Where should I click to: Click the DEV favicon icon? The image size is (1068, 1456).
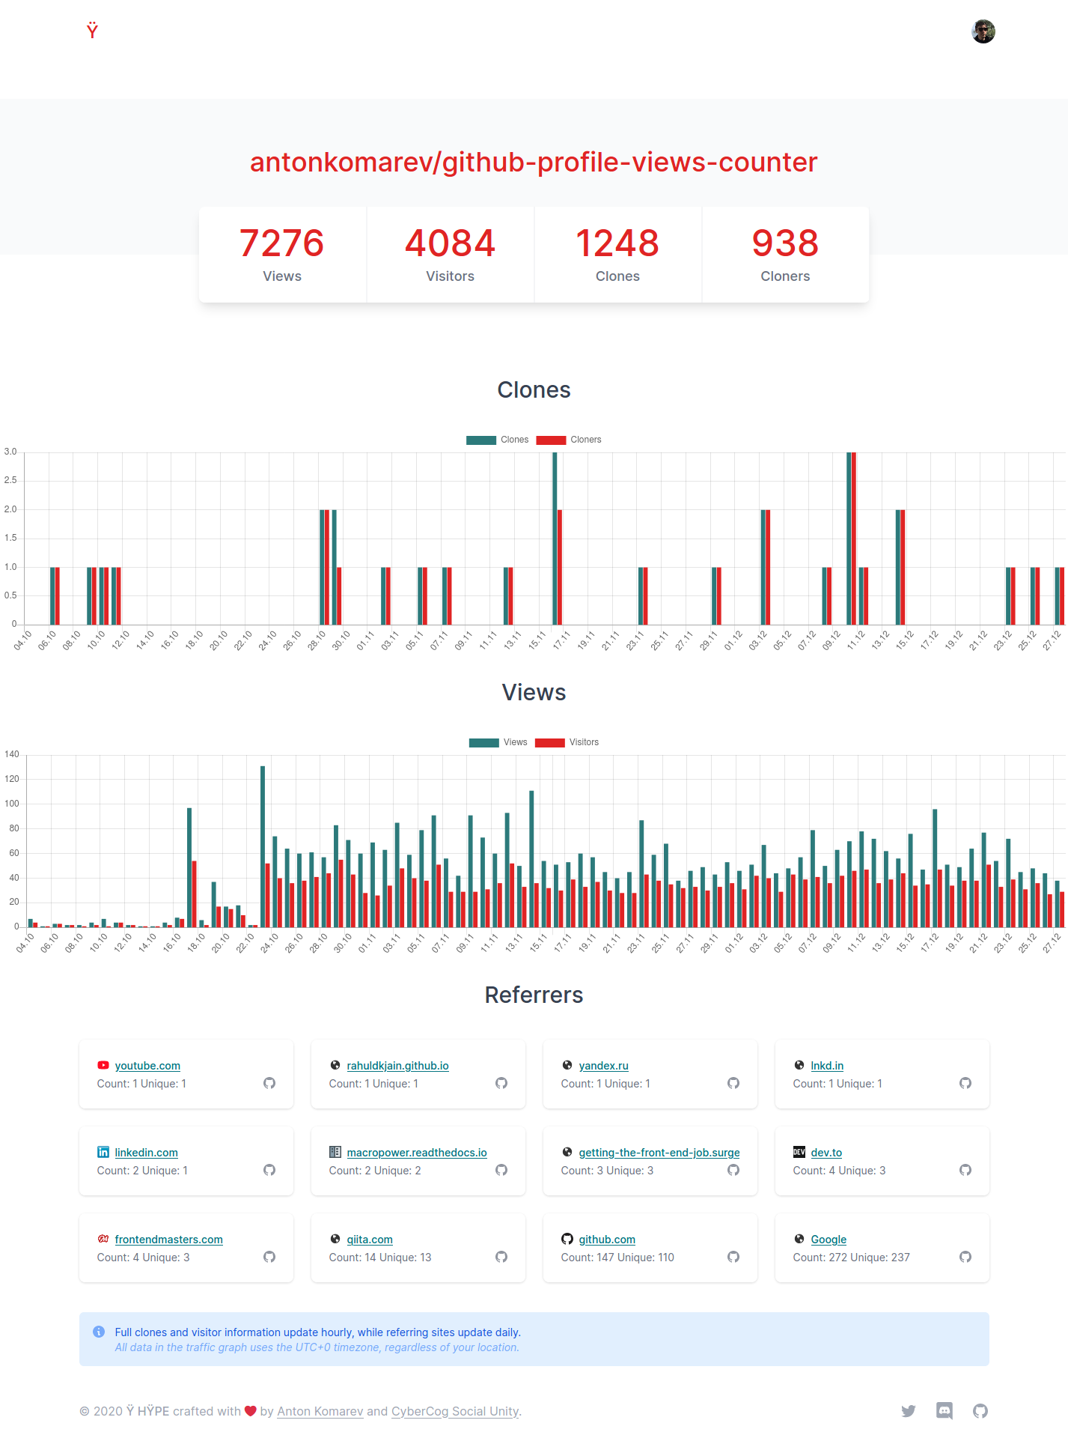pos(799,1153)
